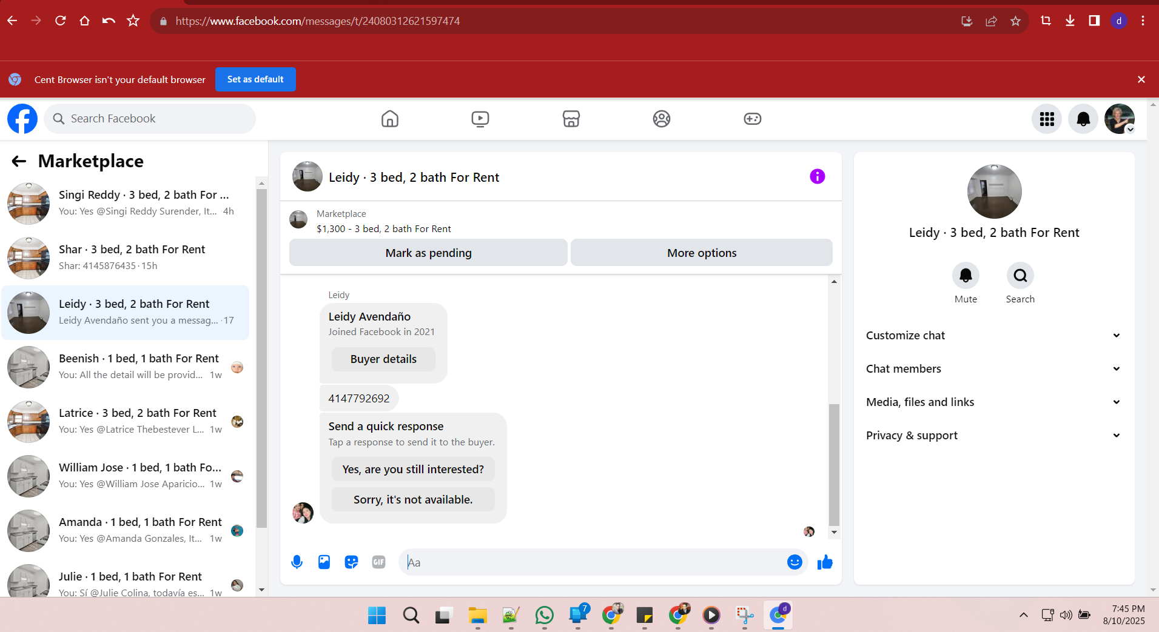Click the chat messages scrollbar
Screen dimensions: 1159x632
click(x=834, y=464)
